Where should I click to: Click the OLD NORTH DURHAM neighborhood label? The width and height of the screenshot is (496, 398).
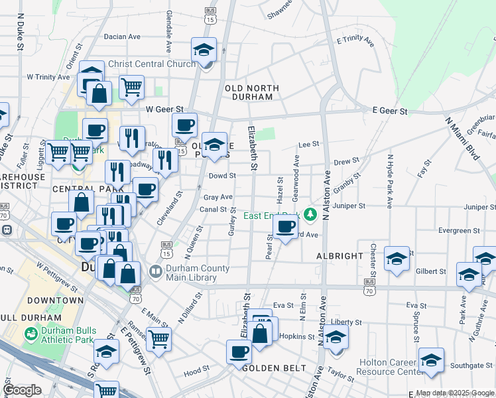(252, 92)
